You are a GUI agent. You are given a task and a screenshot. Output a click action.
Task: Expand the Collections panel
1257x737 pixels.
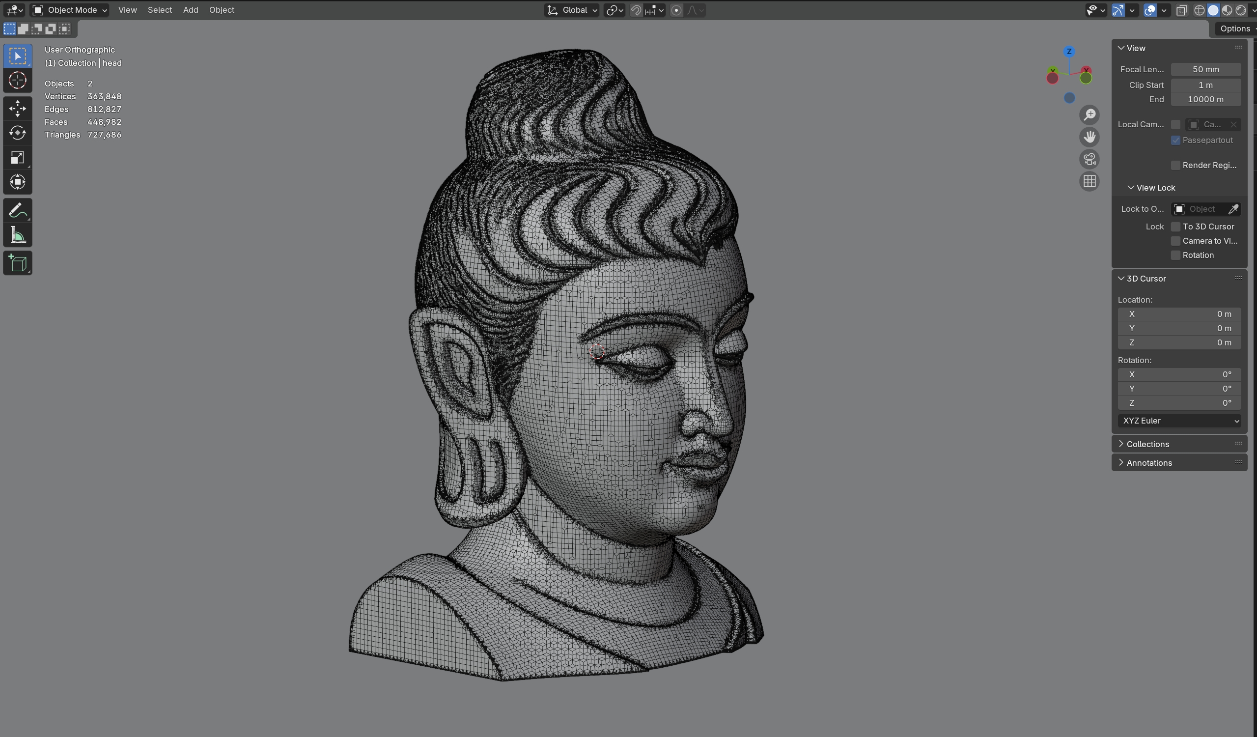[1147, 444]
